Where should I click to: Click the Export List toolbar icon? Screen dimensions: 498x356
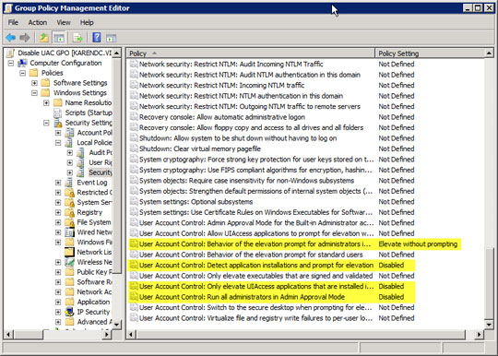(x=77, y=38)
